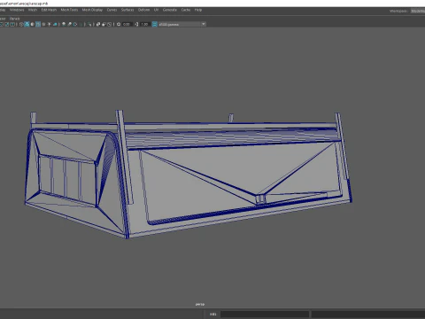Screen dimensions: 425x319
Task: Enable multisample anti-aliasing icon
Action: pyautogui.click(x=75, y=24)
